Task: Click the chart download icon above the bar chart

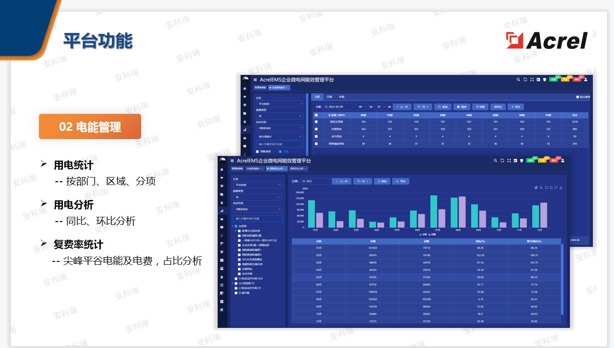Action: [561, 187]
